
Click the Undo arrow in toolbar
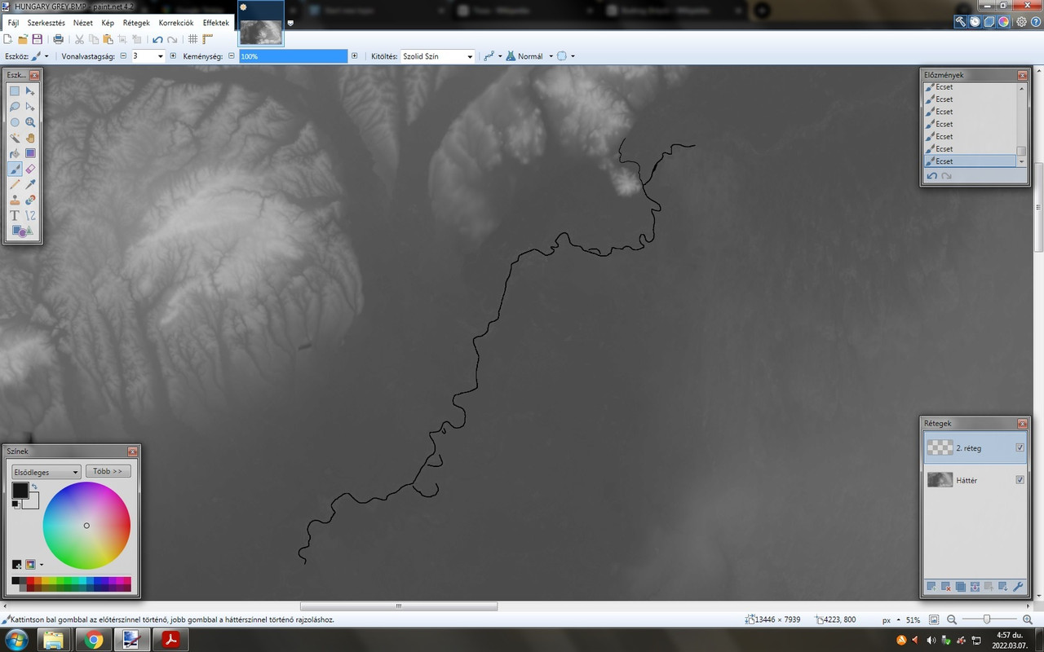[157, 39]
